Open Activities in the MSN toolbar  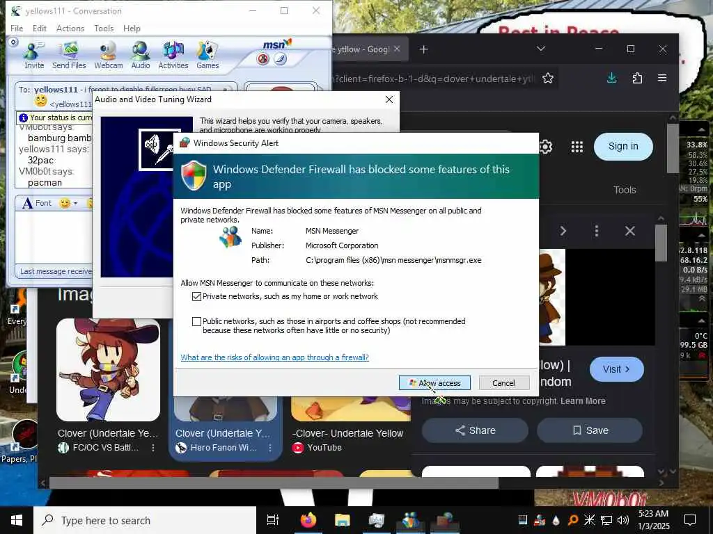coord(173,56)
